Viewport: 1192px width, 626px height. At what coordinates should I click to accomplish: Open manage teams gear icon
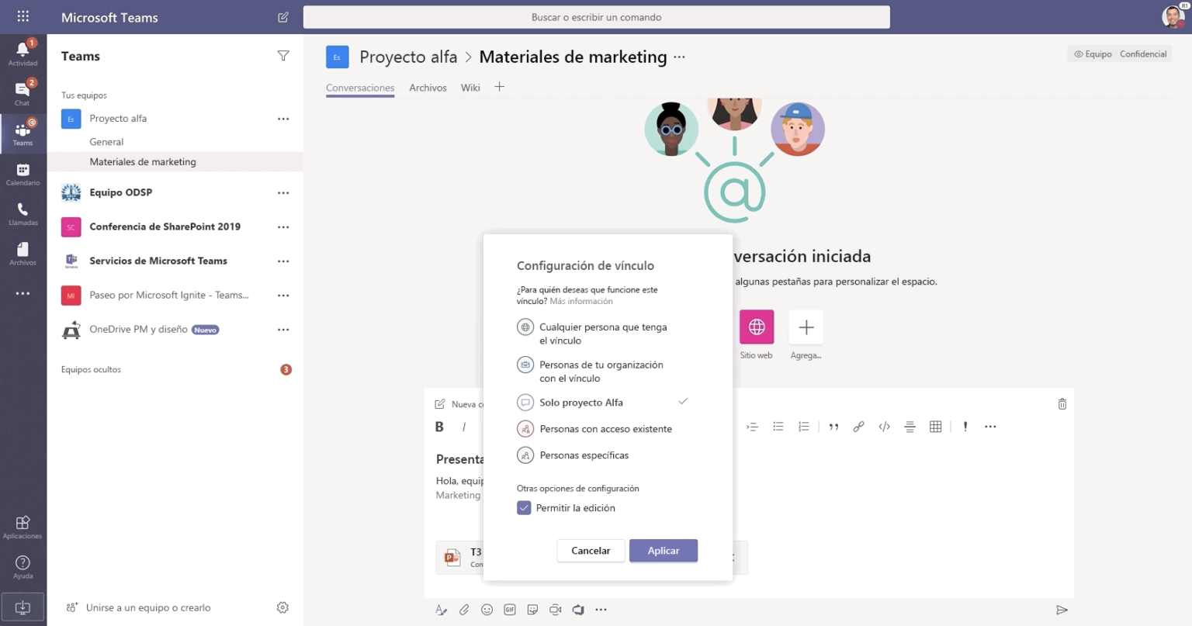(x=282, y=607)
